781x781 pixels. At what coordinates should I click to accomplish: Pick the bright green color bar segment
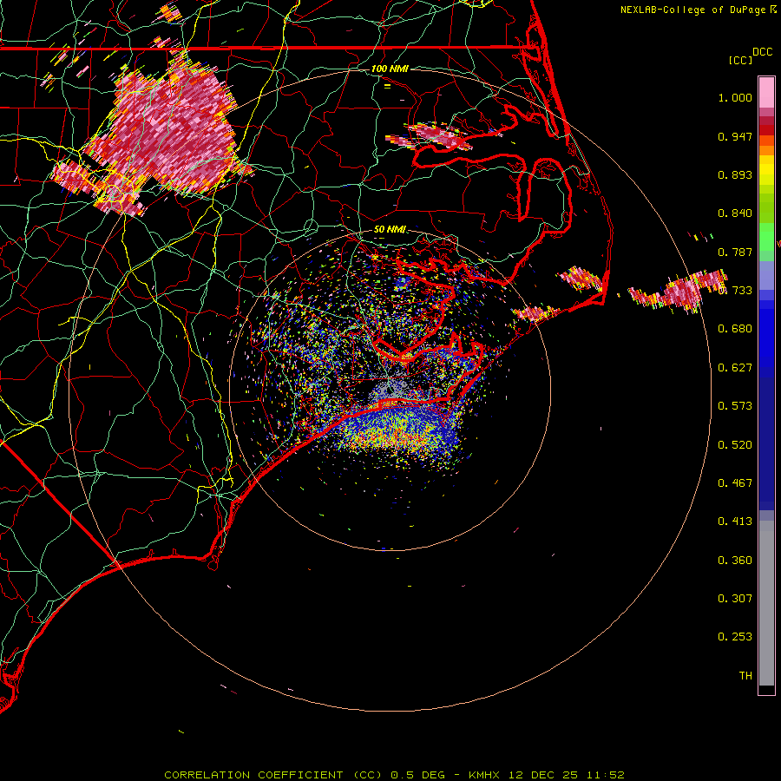click(766, 237)
